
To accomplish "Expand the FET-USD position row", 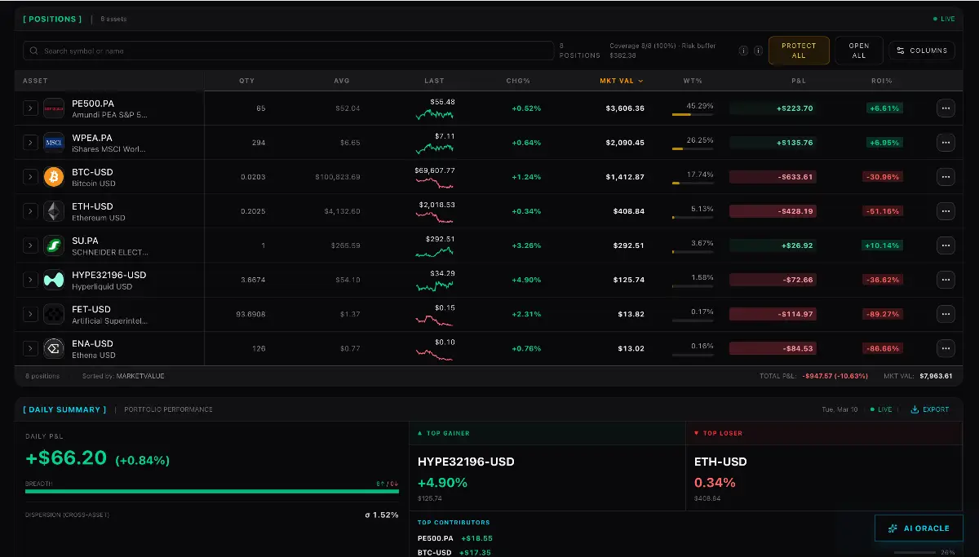I will [x=30, y=314].
